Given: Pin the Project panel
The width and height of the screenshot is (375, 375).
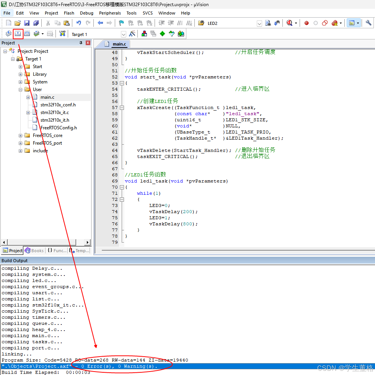Looking at the screenshot, I should pyautogui.click(x=81, y=43).
